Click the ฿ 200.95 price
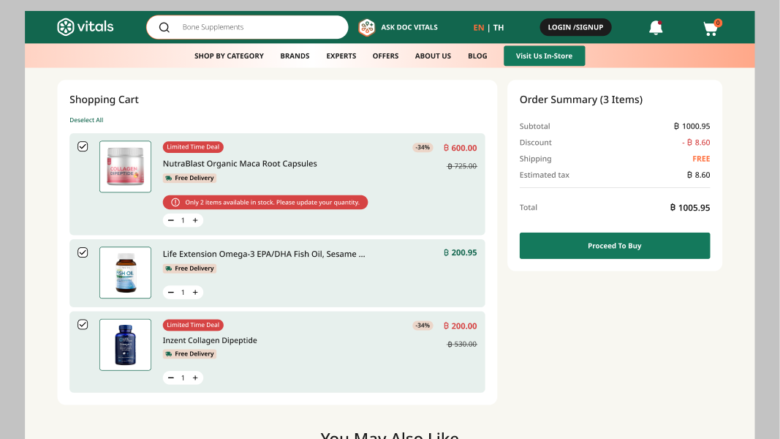Viewport: 780px width, 439px height. (x=460, y=253)
